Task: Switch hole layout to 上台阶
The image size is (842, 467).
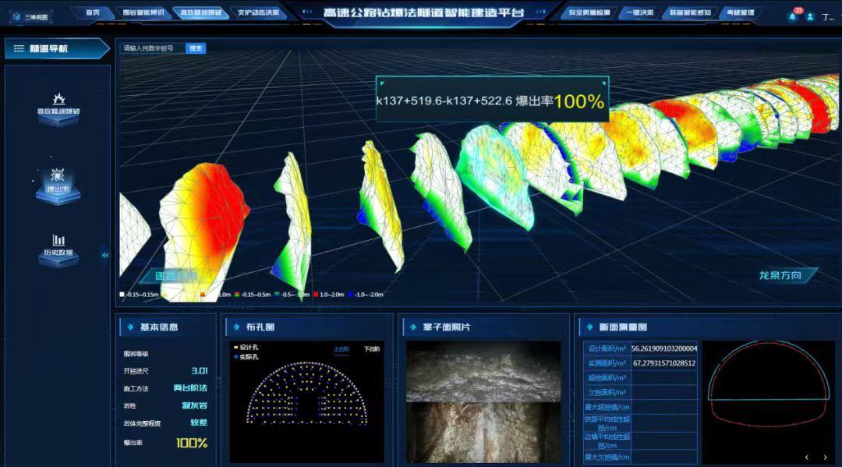Action: pos(341,349)
